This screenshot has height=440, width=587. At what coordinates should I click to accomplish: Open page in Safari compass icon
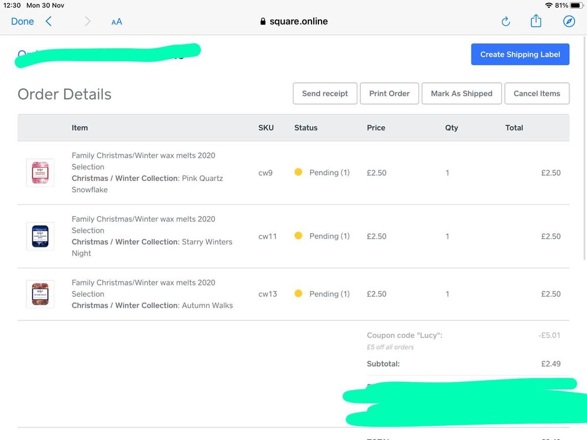tap(569, 22)
